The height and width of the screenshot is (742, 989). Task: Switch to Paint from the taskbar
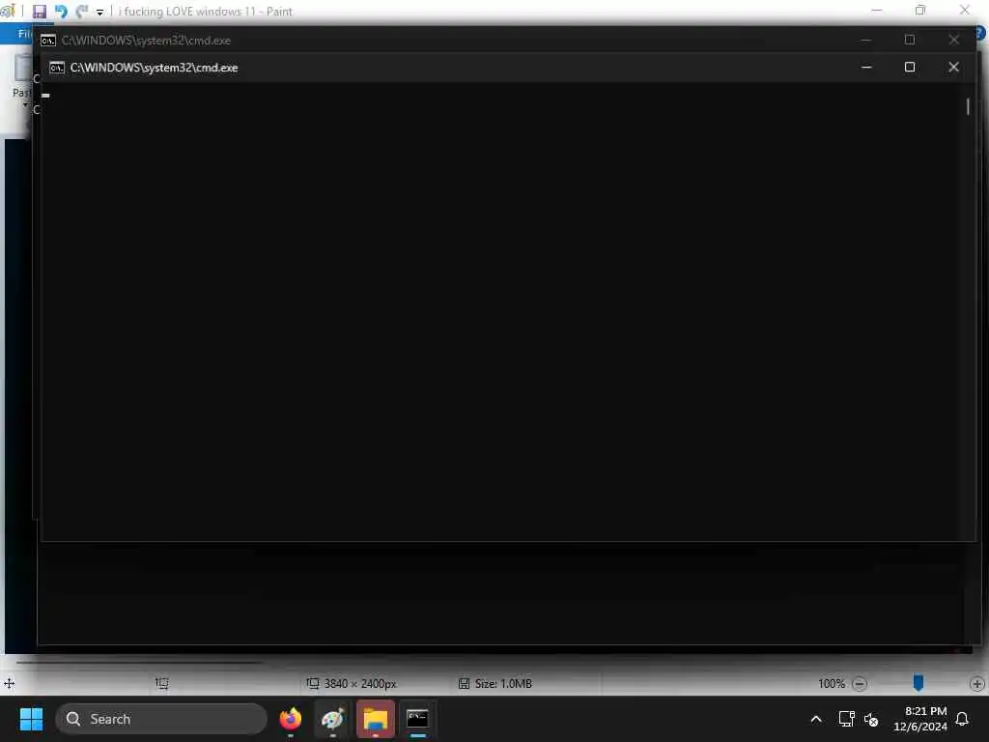click(333, 719)
